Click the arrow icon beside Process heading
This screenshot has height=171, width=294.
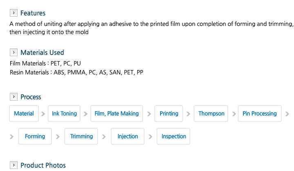13,96
